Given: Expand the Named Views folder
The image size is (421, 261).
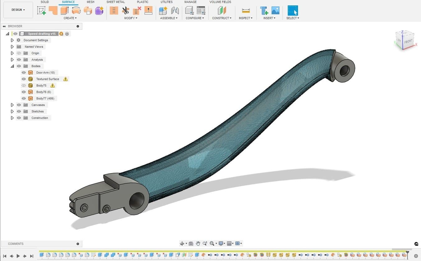Looking at the screenshot, I should point(12,47).
